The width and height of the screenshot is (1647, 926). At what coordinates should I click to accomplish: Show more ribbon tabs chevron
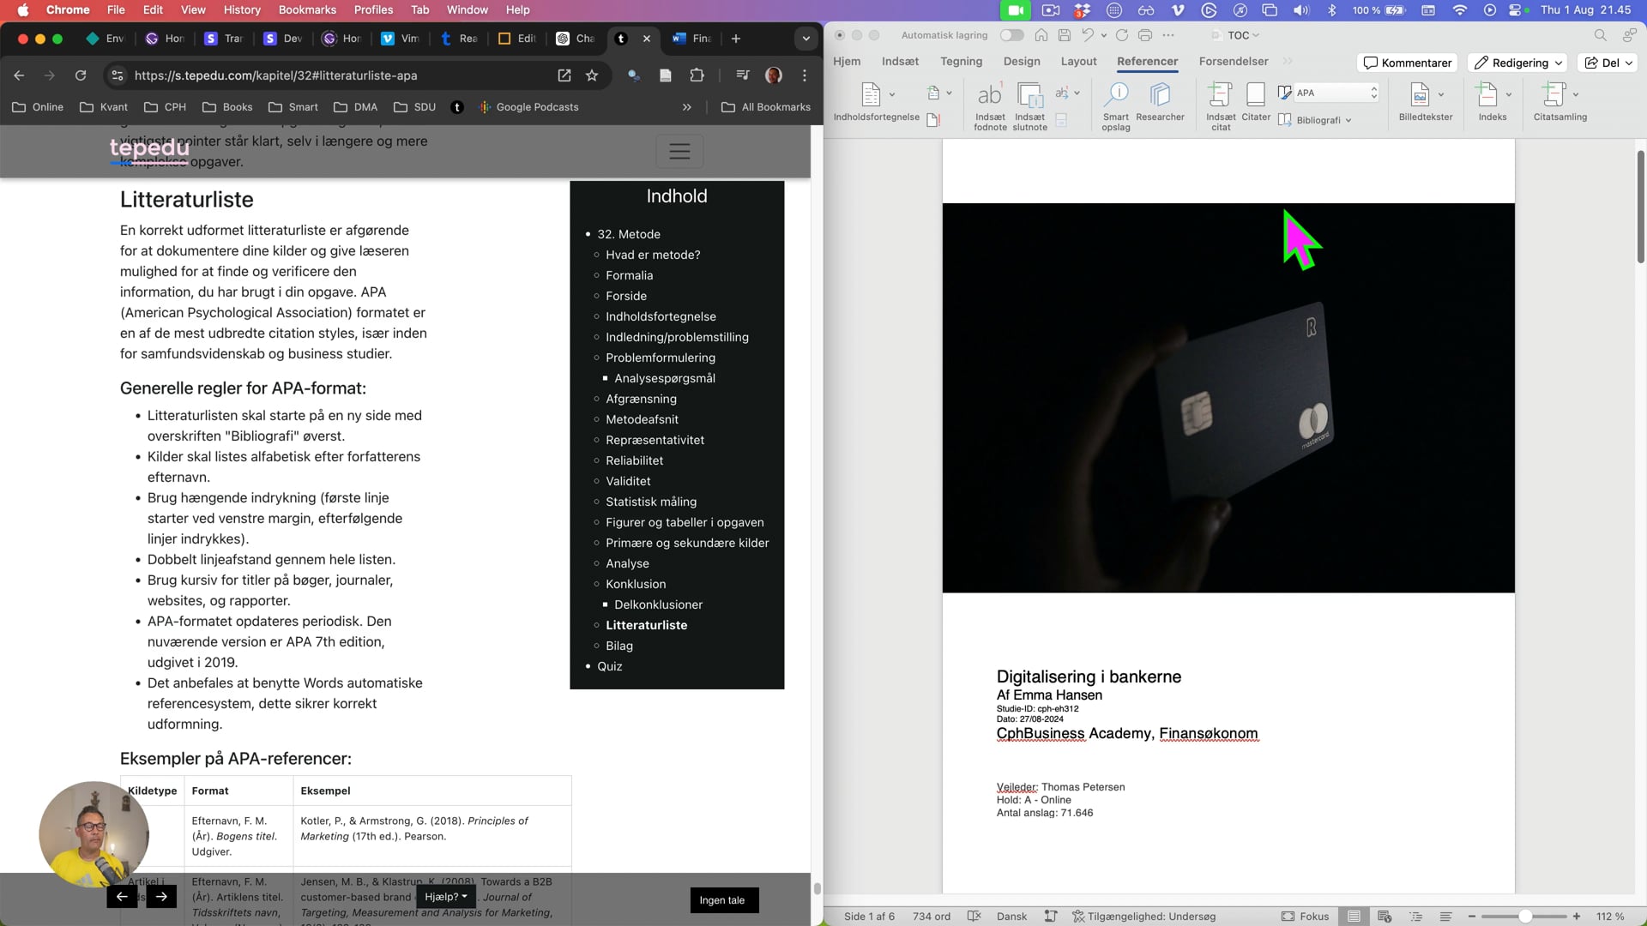(x=1288, y=62)
